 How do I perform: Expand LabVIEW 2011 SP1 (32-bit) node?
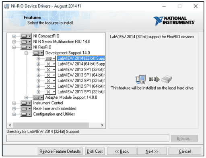click(38, 92)
